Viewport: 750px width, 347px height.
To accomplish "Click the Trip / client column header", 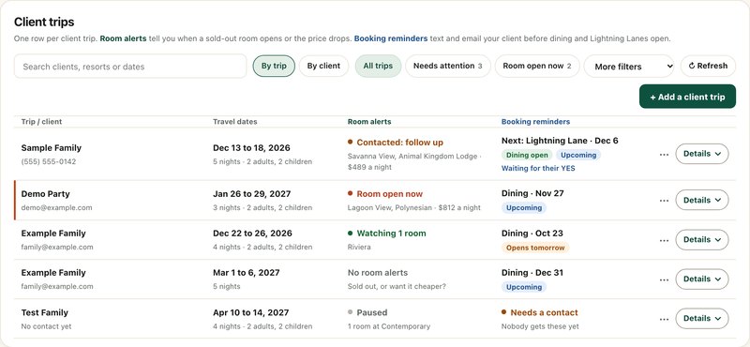I will (41, 122).
